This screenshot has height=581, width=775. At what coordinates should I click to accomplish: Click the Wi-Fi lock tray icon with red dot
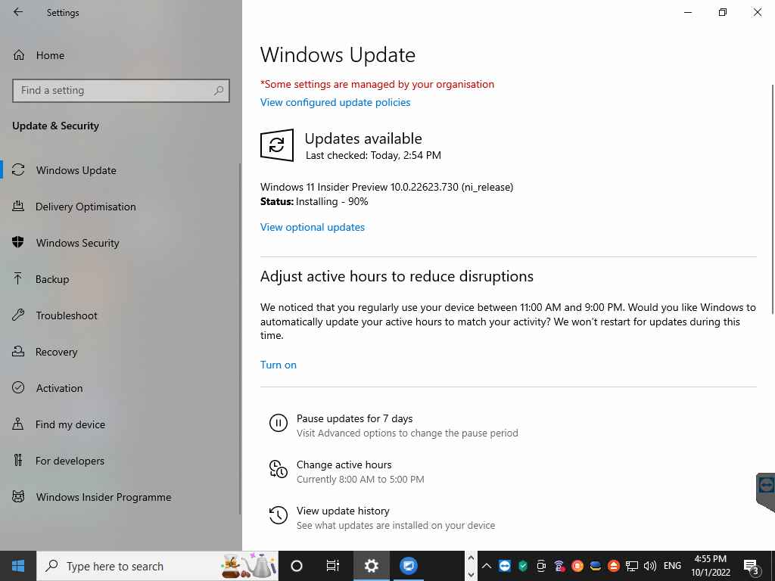(x=559, y=566)
